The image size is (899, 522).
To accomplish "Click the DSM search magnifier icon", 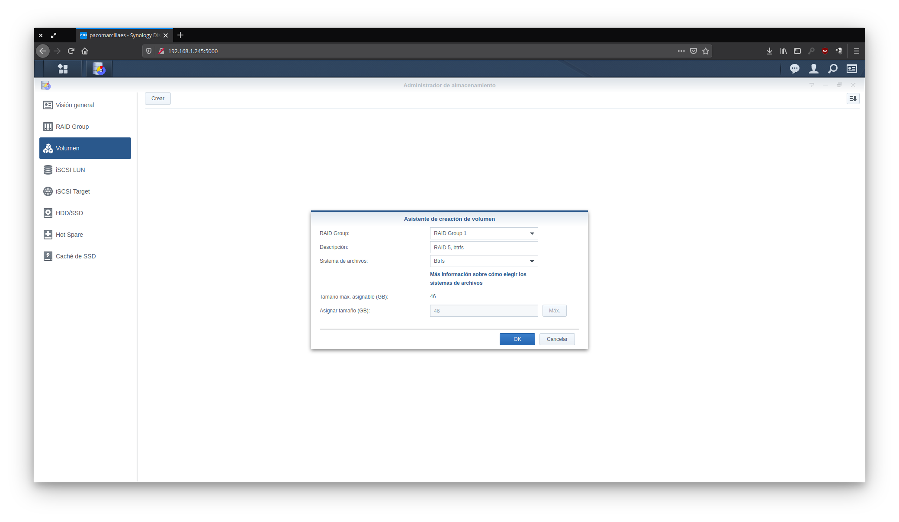I will (832, 69).
